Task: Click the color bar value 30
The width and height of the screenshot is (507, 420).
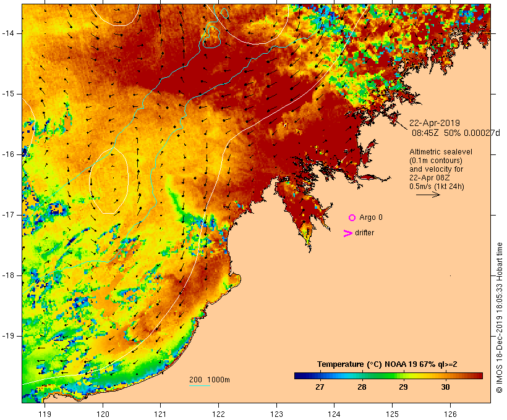Action: coord(446,387)
